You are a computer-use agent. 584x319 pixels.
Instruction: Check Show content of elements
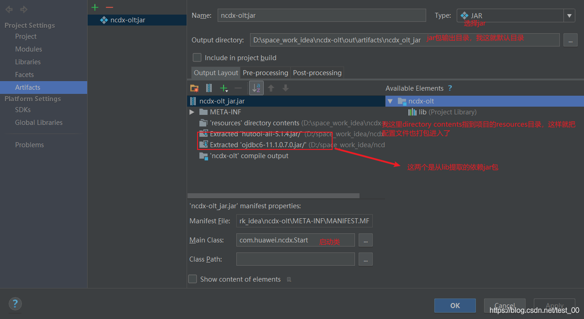tap(193, 279)
